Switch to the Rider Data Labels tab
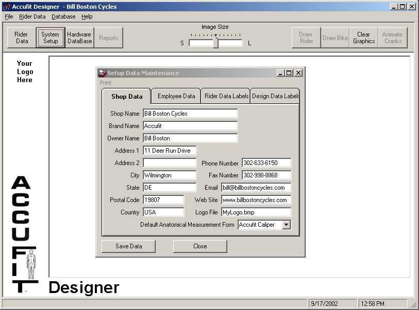Image resolution: width=419 pixels, height=310 pixels. coord(226,96)
